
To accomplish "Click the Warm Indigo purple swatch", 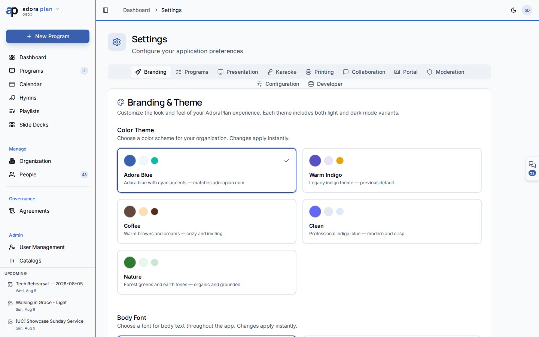I will pos(315,161).
